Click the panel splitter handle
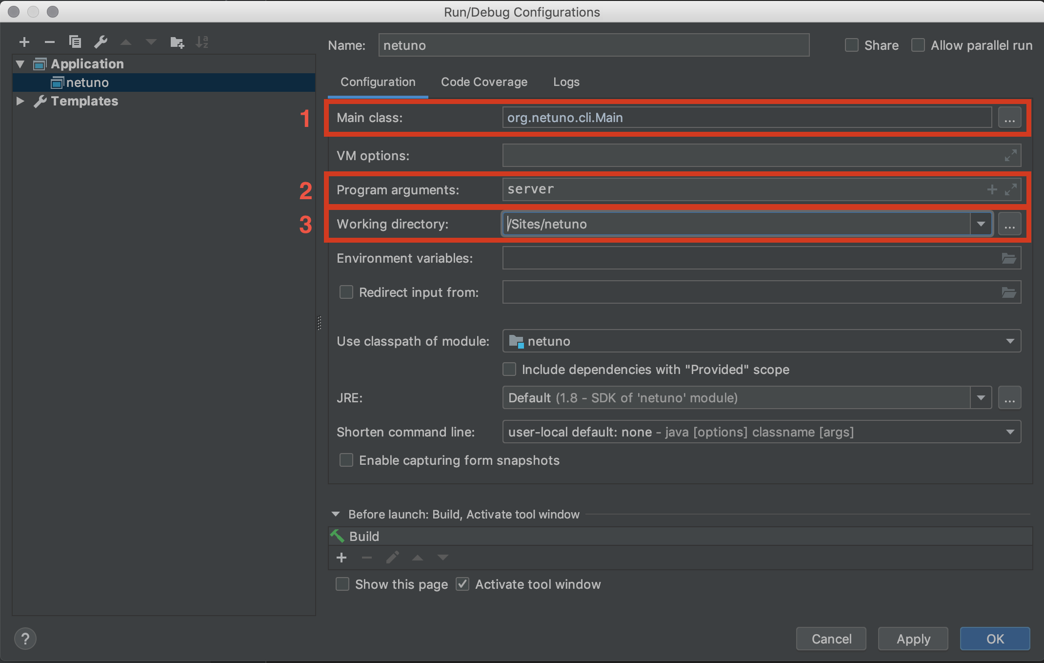Viewport: 1044px width, 663px height. (320, 323)
